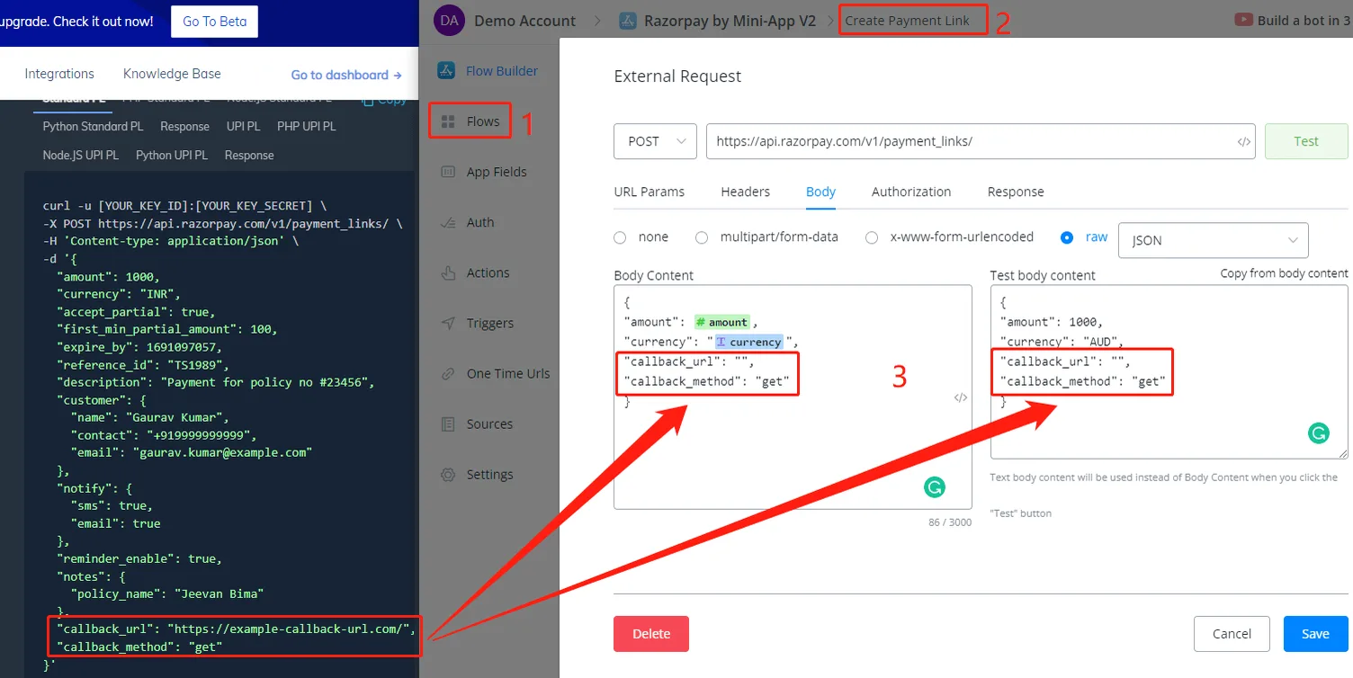Open the POST request method dropdown
1353x678 pixels.
point(655,141)
